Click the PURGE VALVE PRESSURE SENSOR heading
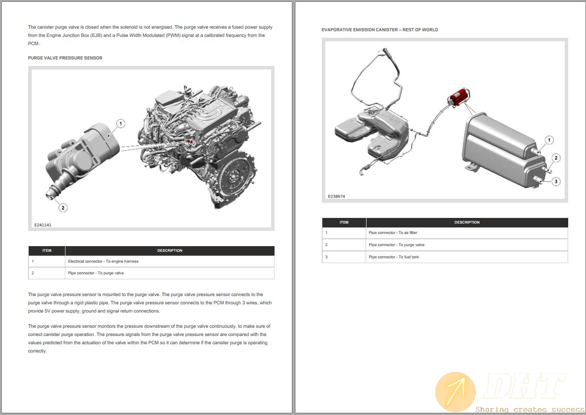This screenshot has width=586, height=415. pyautogui.click(x=65, y=58)
